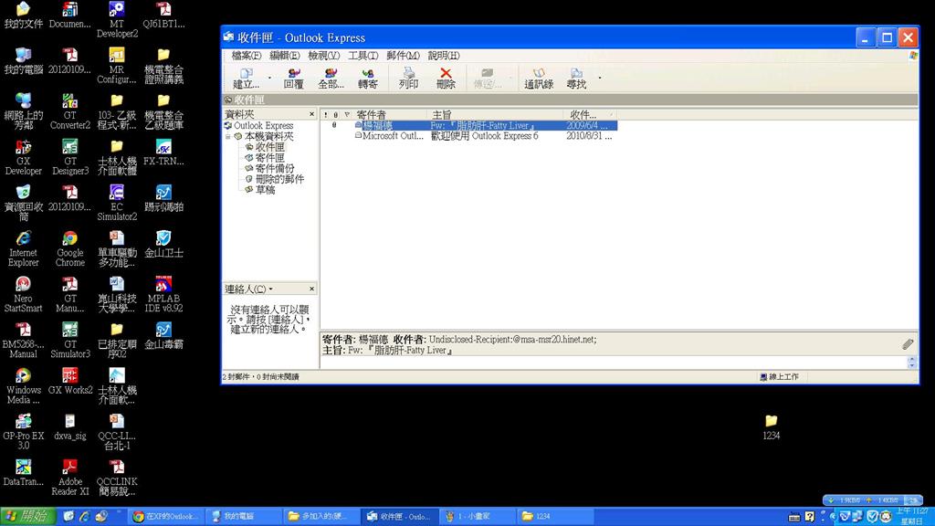Select the 資源回收筒 desktop icon
Screen dimensions: 935x526
point(23,202)
